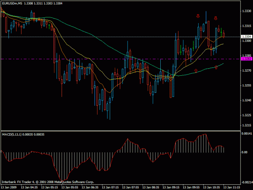Click the 13 Jan 04:35 time label

[x=29, y=188]
